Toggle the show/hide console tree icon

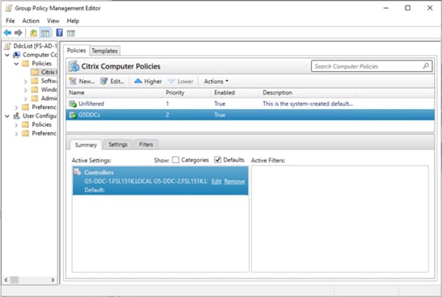coord(45,33)
